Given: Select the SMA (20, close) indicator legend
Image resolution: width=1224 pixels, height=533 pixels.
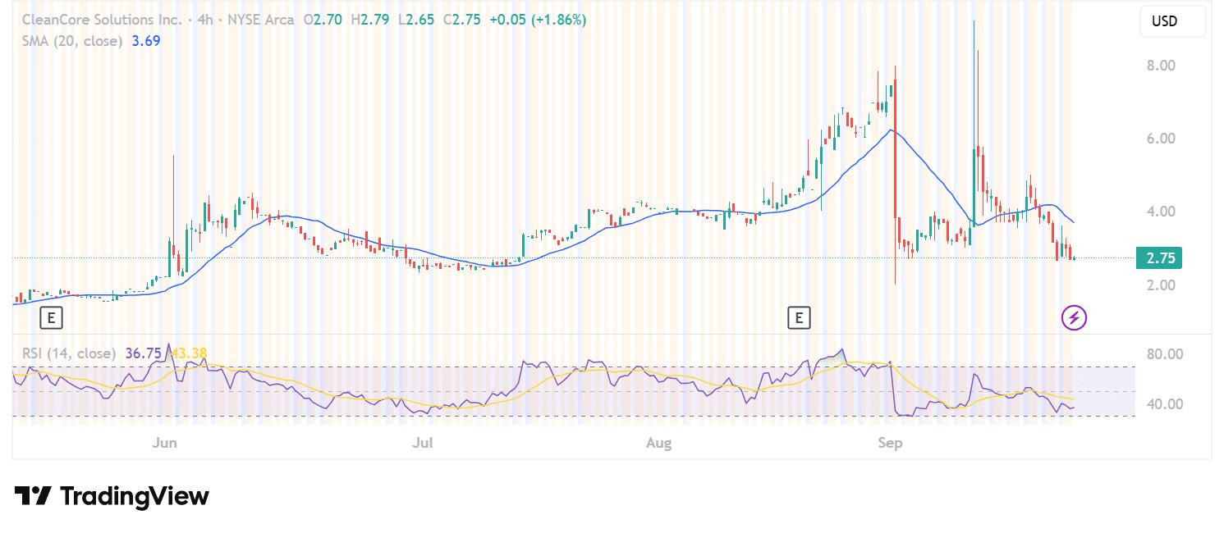Looking at the screenshot, I should [x=72, y=40].
